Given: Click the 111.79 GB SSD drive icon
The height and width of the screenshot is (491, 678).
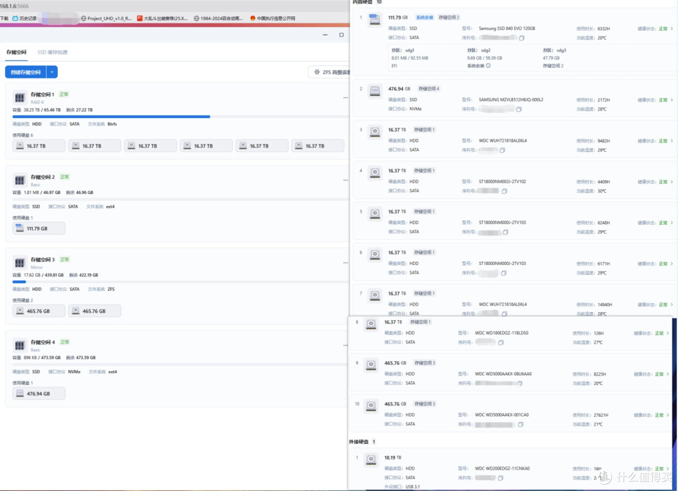Looking at the screenshot, I should 374,20.
